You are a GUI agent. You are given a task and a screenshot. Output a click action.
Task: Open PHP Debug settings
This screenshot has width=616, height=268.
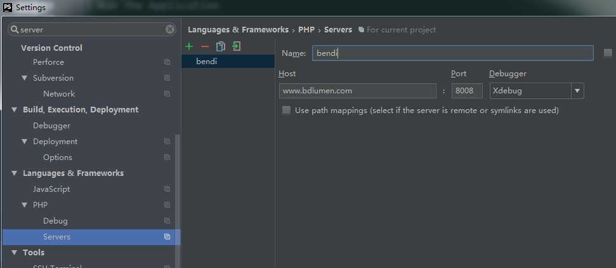55,221
